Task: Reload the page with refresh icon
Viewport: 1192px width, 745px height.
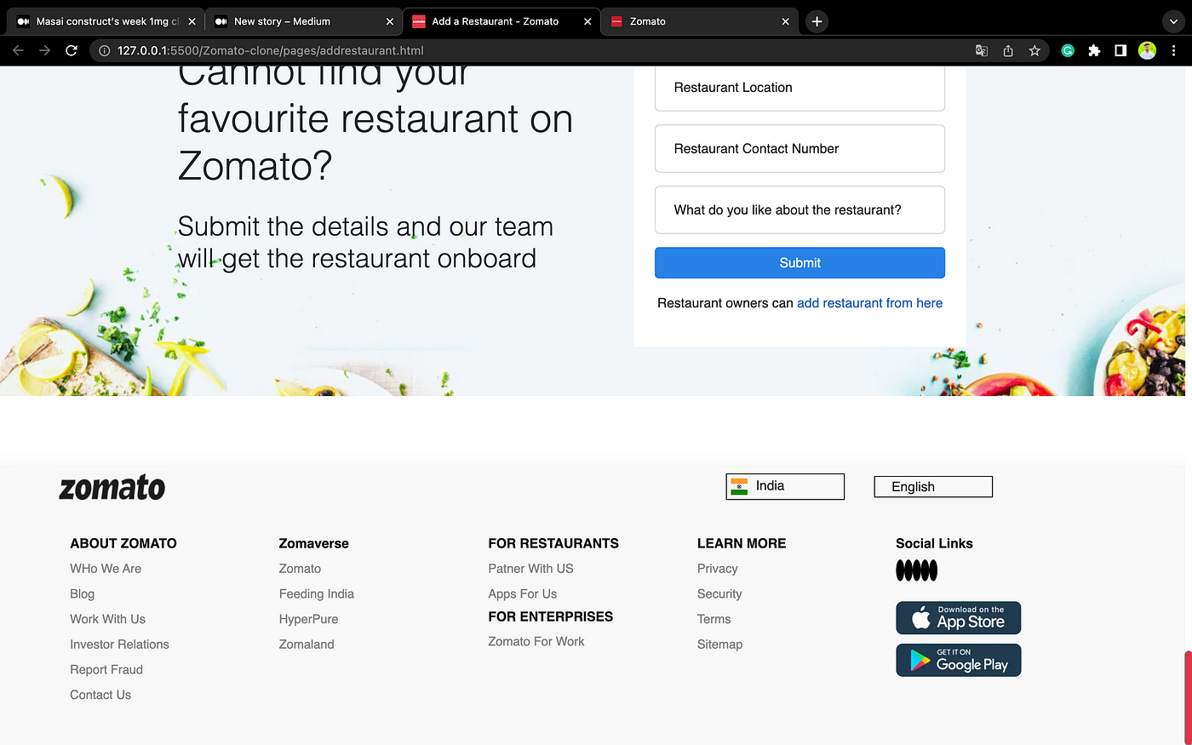Action: (x=72, y=51)
